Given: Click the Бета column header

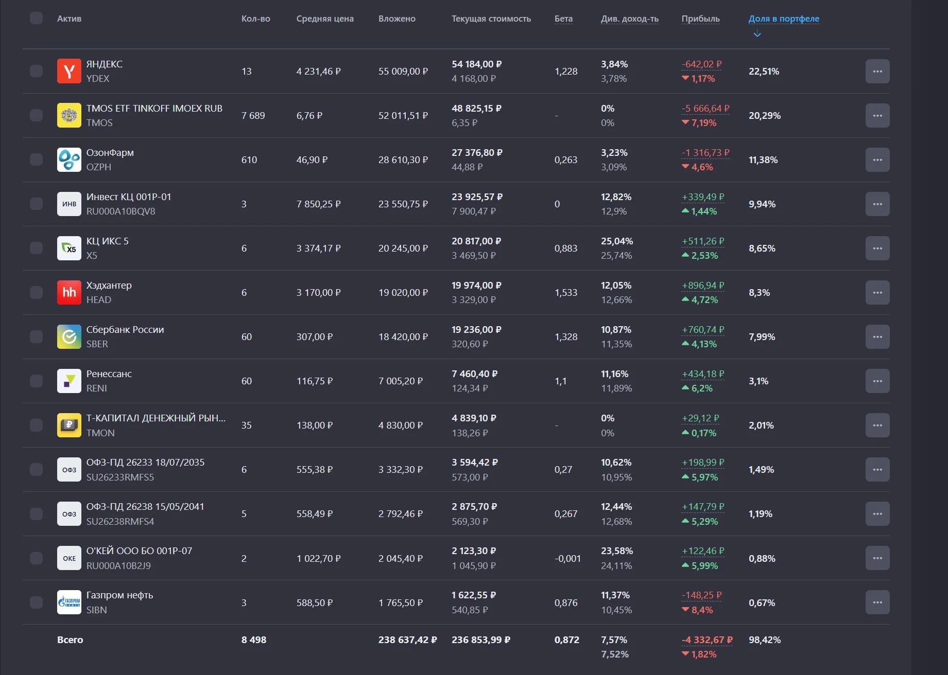Looking at the screenshot, I should pos(563,19).
